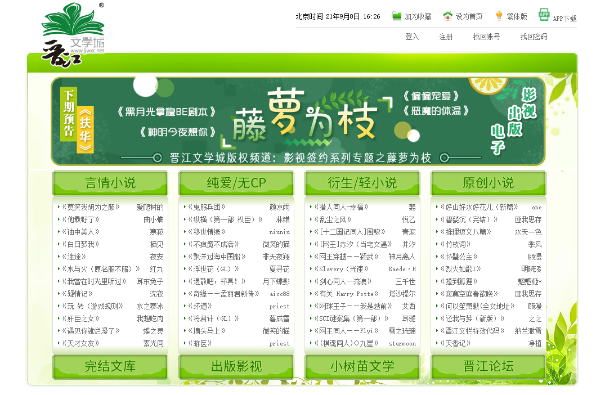Switch to the 原创小说 category

tap(489, 183)
